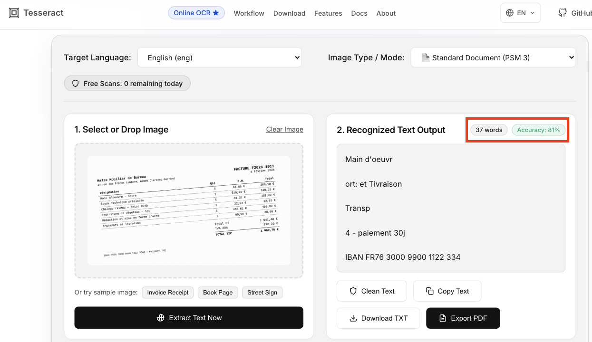Click the 'IBAN FR76 3000 9900 1122 334' line
This screenshot has height=342, width=592.
[x=403, y=257]
